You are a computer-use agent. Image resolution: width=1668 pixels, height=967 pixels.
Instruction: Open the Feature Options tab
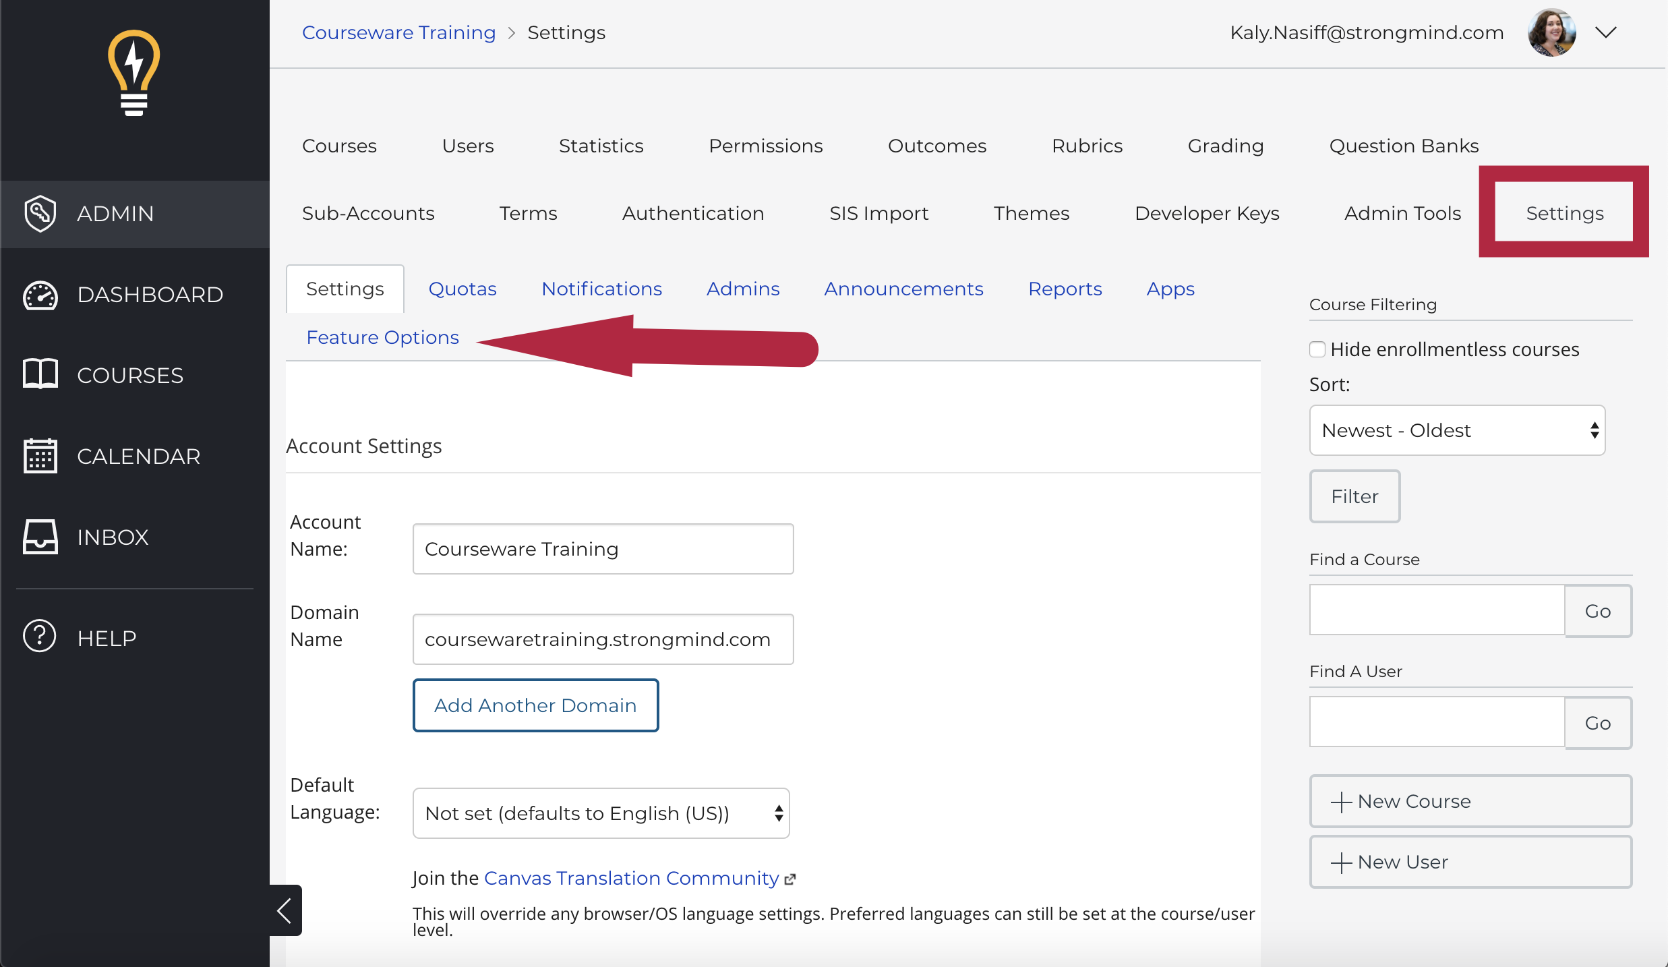pos(382,337)
